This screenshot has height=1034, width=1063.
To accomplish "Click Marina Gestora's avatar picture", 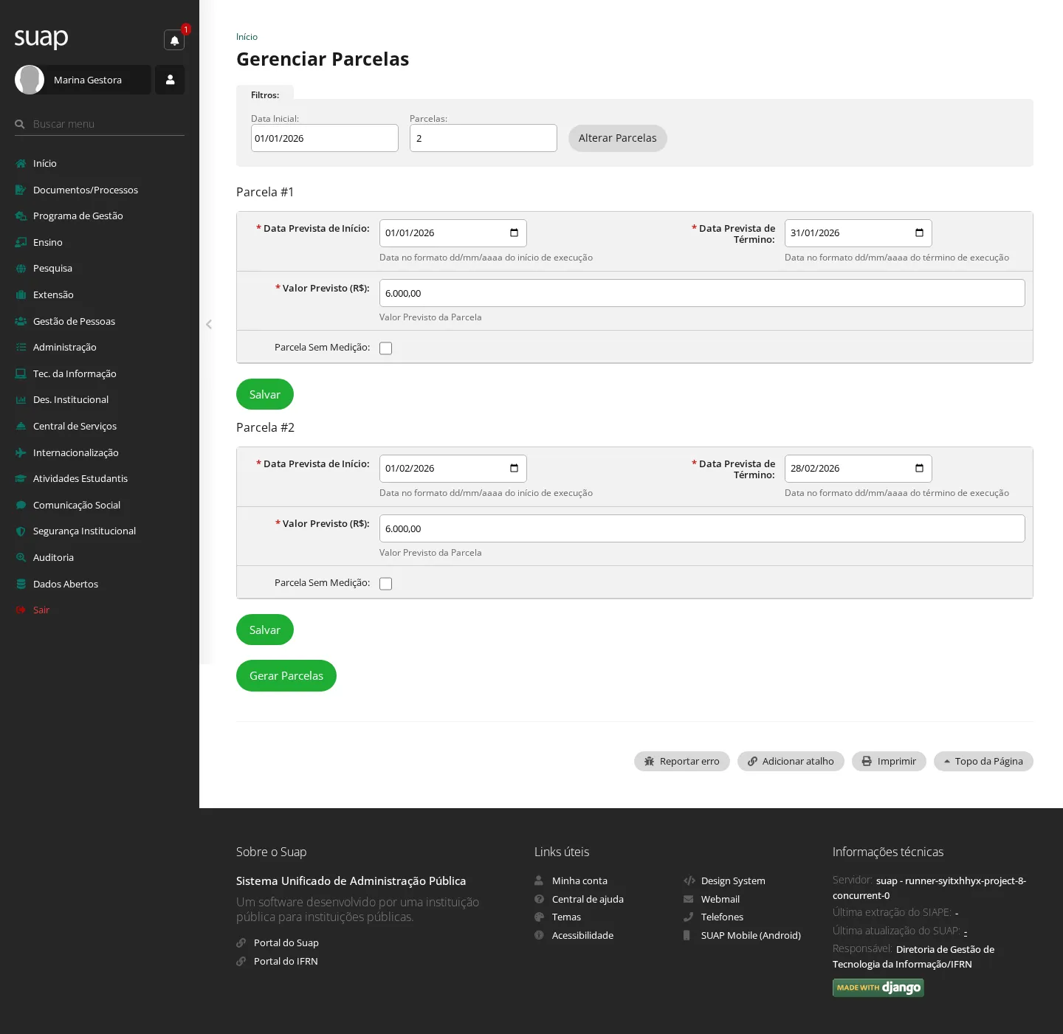I will 30,80.
